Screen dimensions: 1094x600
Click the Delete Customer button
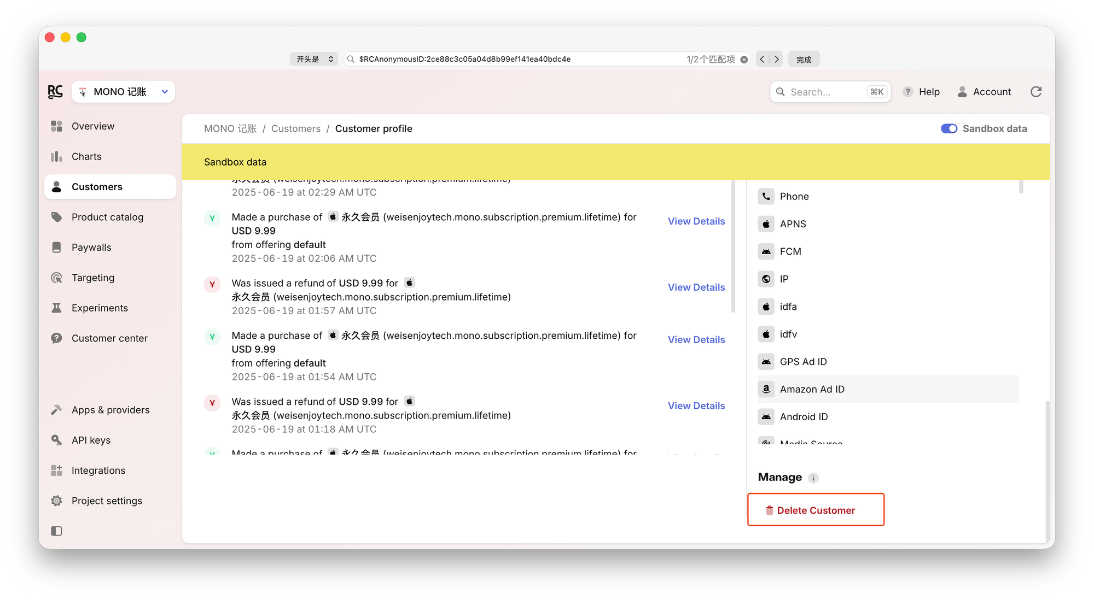(x=815, y=510)
